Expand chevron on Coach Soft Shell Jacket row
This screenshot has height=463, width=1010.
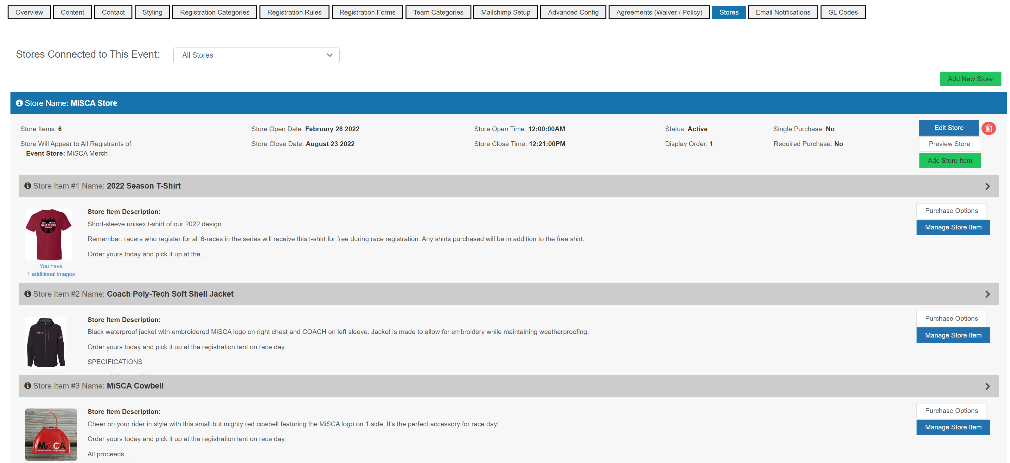pos(987,294)
